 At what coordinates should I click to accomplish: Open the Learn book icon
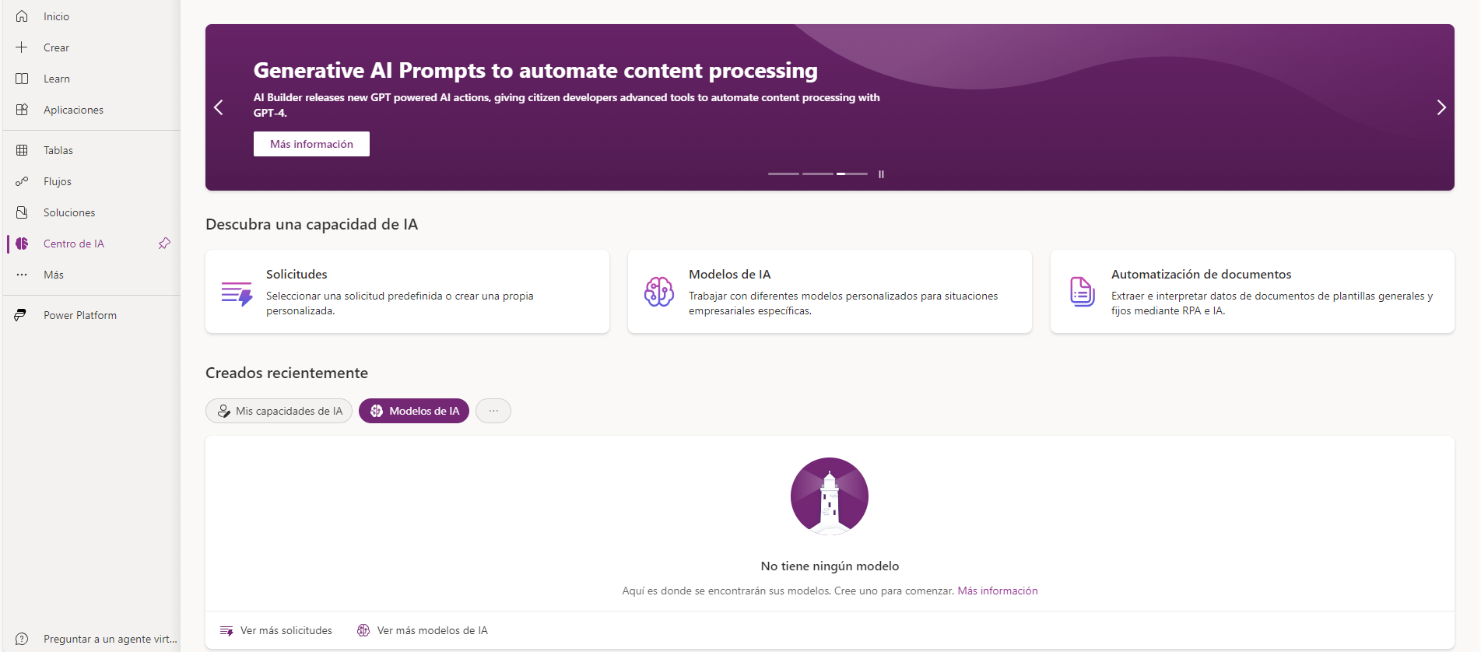22,79
